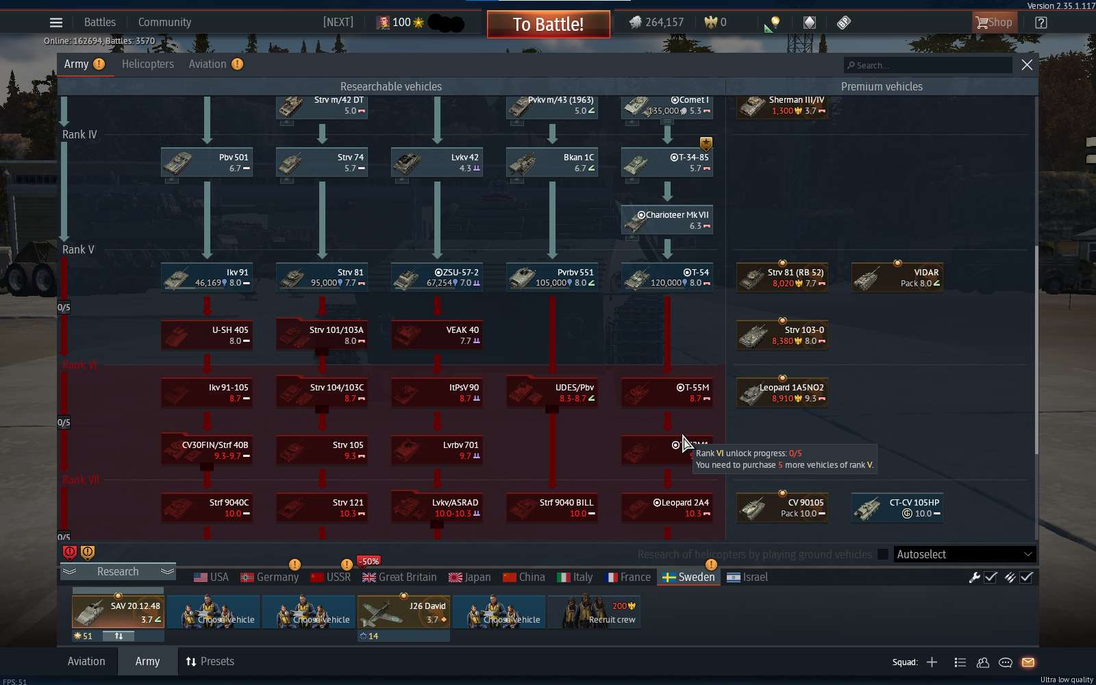Image resolution: width=1096 pixels, height=685 pixels.
Task: Click the 264,157 Silver Lions balance
Action: coord(664,23)
